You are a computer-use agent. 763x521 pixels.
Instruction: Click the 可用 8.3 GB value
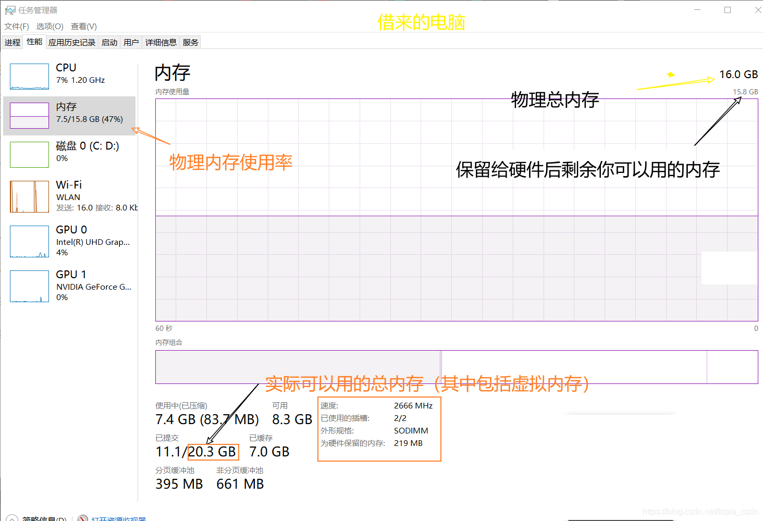292,419
